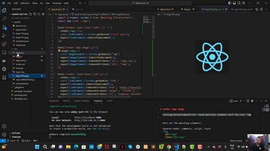This screenshot has height=151, width=270.
Task: Open the network URL 192.168.56.1:3000 link
Action: (90, 120)
